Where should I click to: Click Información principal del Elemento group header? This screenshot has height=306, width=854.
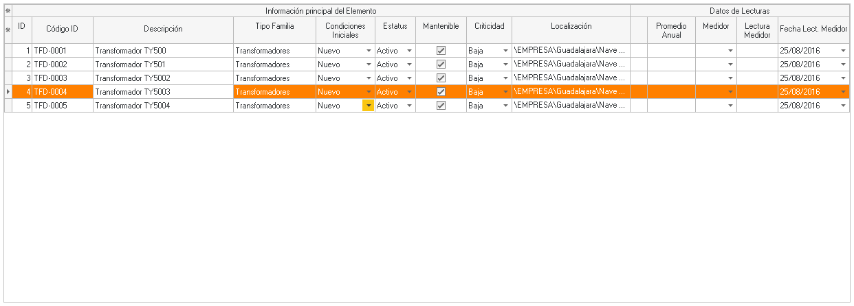(x=321, y=11)
